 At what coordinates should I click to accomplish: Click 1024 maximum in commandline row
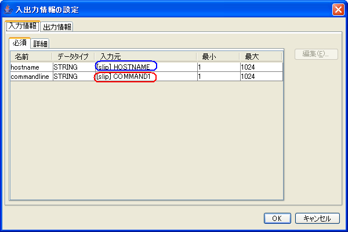pyautogui.click(x=262, y=77)
